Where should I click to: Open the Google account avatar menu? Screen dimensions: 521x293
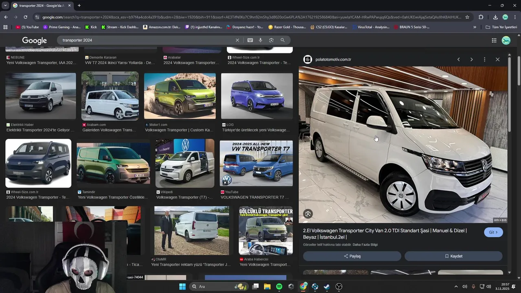[506, 40]
